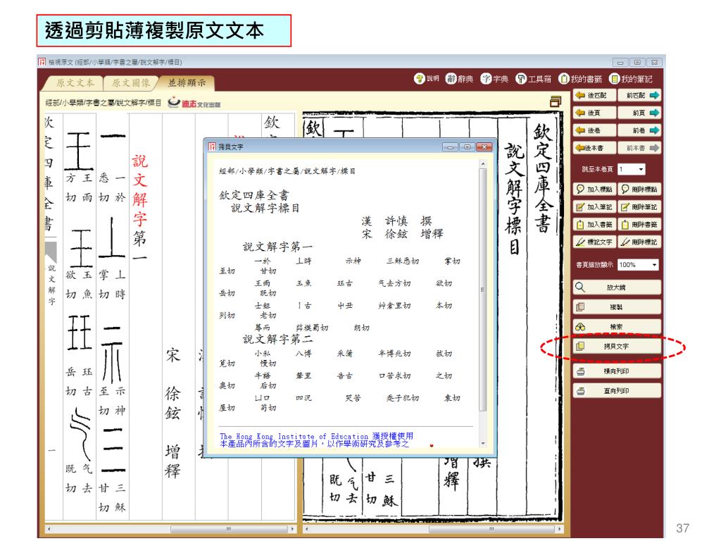Maximize the 拷貝文字 dialog
721x541 pixels.
point(468,147)
